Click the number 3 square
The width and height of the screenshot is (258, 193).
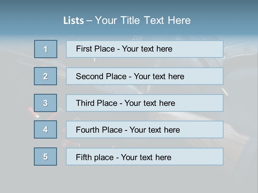(x=45, y=103)
